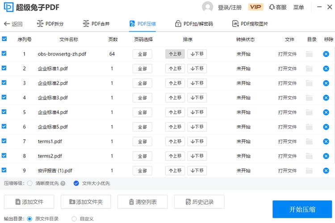Click 登录/注册 link
335x223 pixels.
tap(230, 8)
